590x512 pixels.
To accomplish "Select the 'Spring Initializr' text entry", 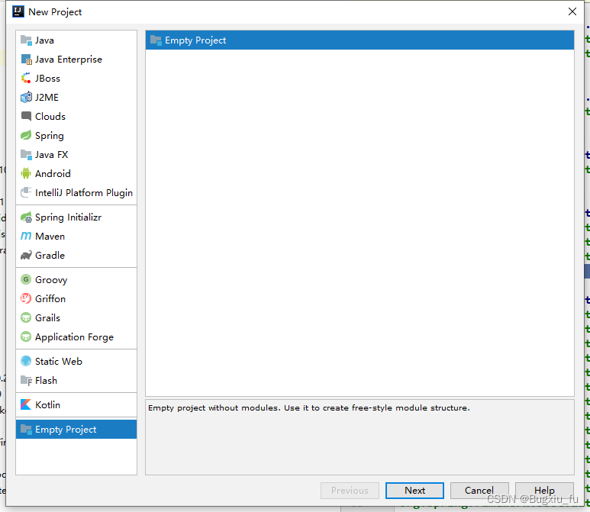I will 69,217.
